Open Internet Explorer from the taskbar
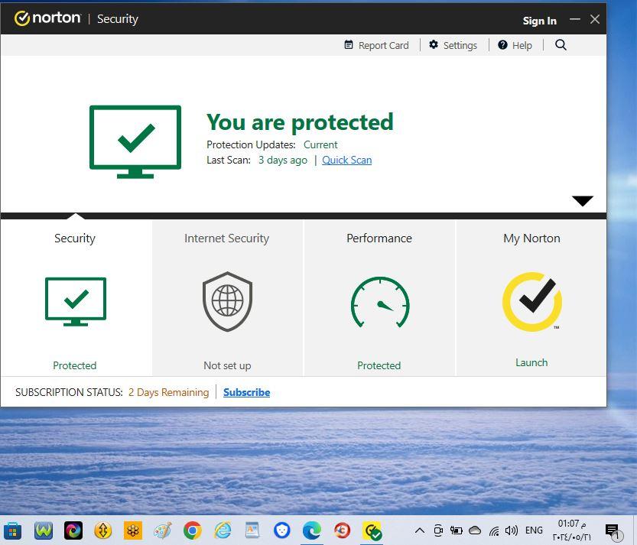 (x=223, y=530)
